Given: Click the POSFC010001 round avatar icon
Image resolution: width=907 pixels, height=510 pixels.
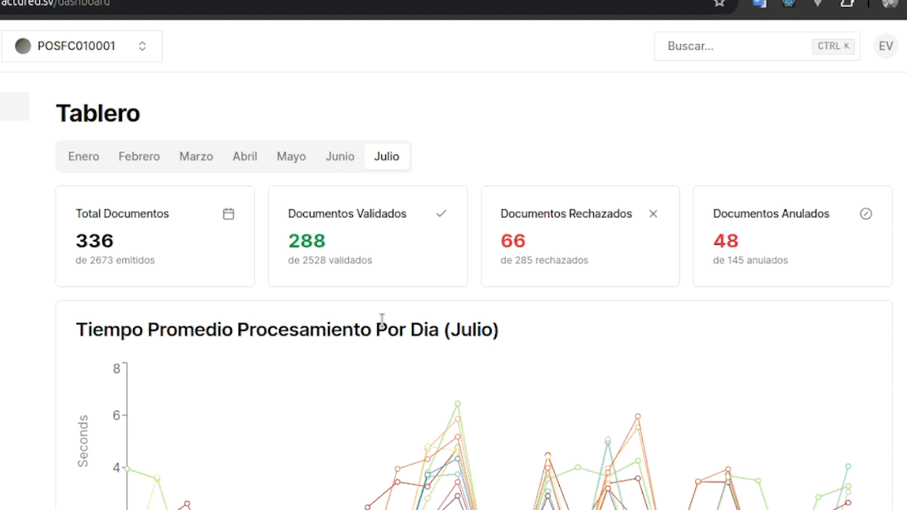Looking at the screenshot, I should pos(23,47).
